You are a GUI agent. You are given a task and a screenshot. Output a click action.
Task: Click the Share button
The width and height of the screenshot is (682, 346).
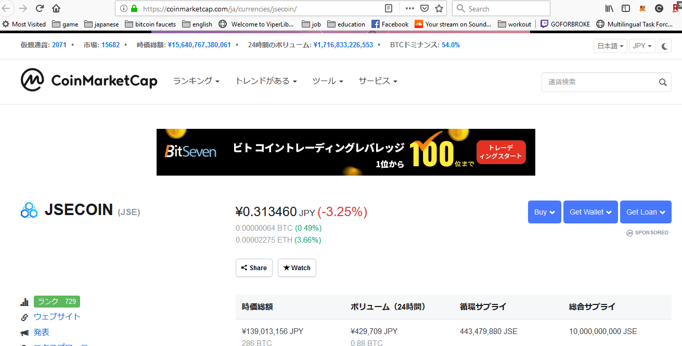click(x=254, y=268)
